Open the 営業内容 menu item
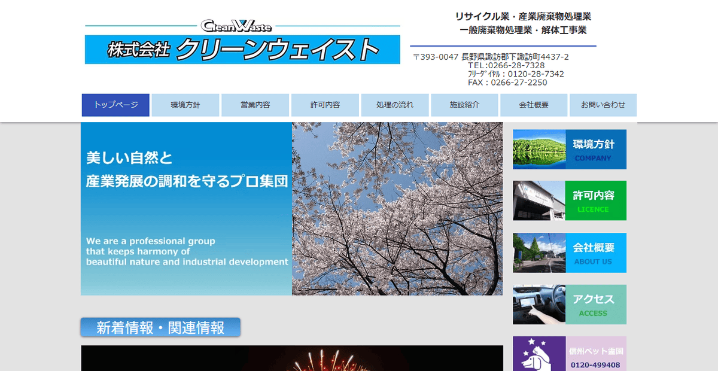Image resolution: width=718 pixels, height=371 pixels. coord(255,105)
